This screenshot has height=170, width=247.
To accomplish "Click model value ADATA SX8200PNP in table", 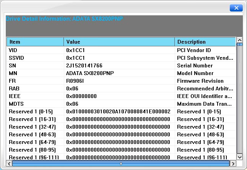I will point(90,73).
